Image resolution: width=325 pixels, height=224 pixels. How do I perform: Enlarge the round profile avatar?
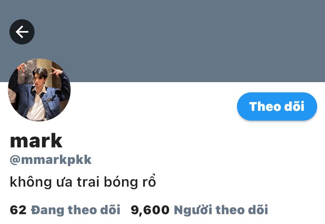pyautogui.click(x=39, y=90)
